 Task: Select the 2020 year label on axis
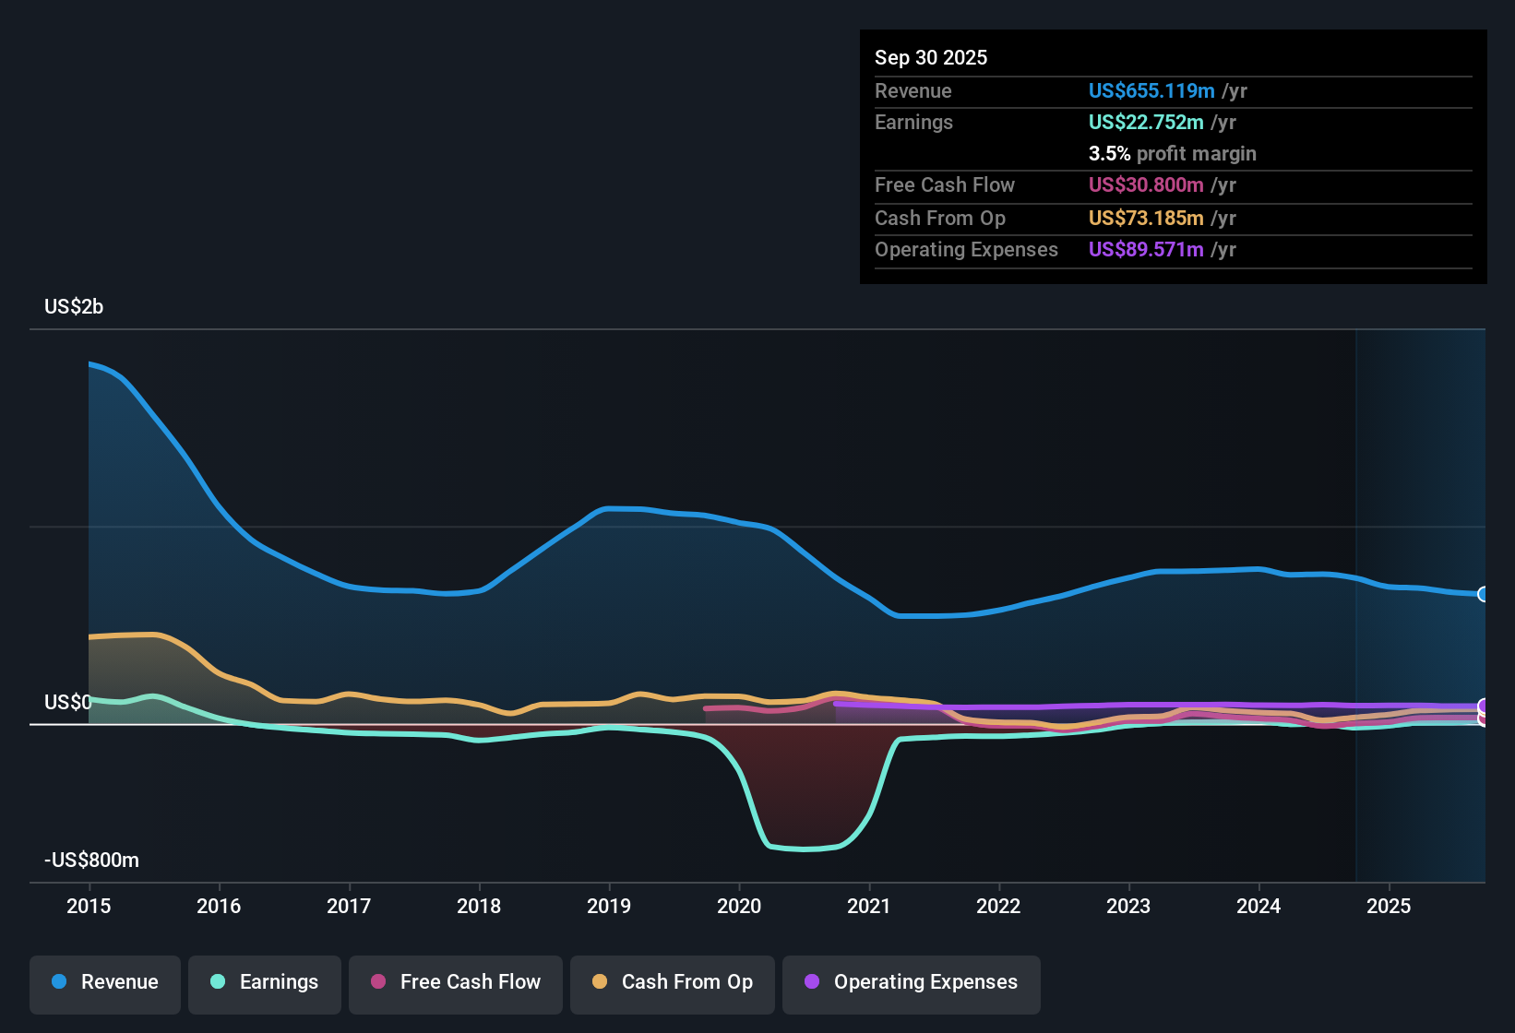click(x=739, y=907)
